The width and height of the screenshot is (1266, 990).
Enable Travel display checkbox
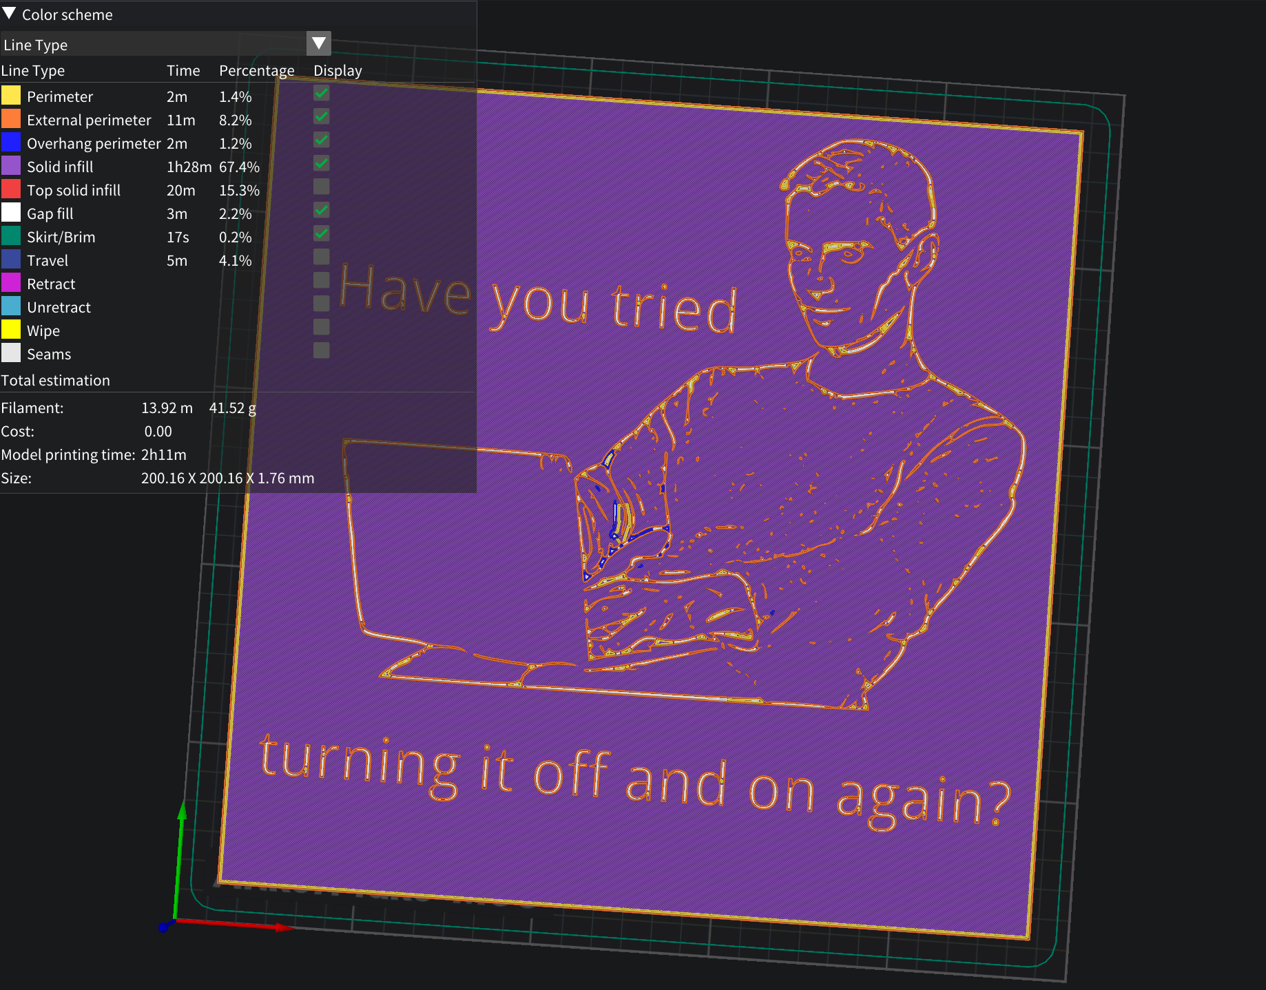321,257
